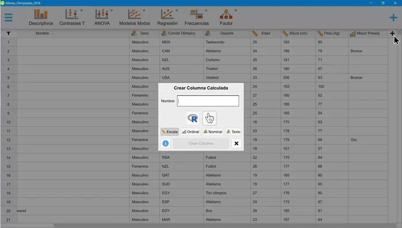Image resolution: width=402 pixels, height=228 pixels.
Task: Select Texto column type
Action: (x=233, y=132)
